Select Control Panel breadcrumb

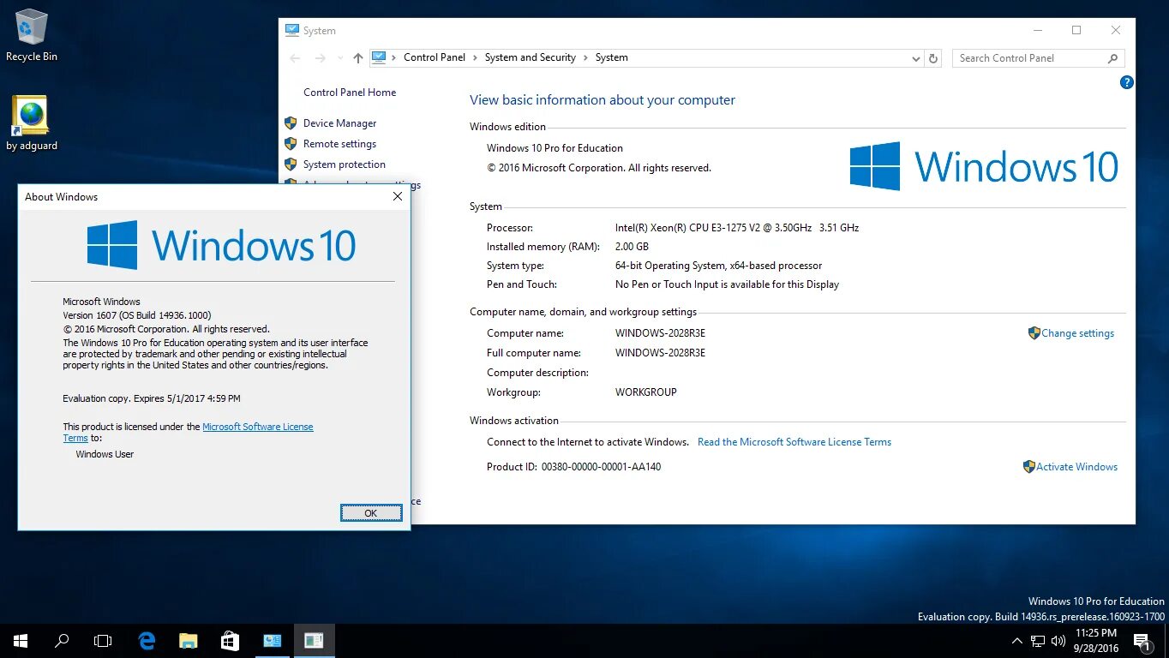click(435, 57)
